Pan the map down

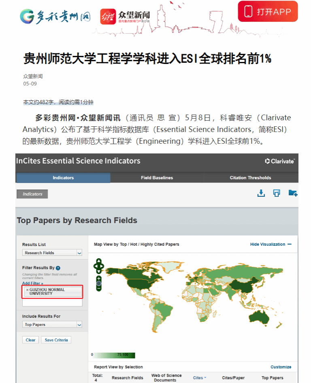(99, 271)
